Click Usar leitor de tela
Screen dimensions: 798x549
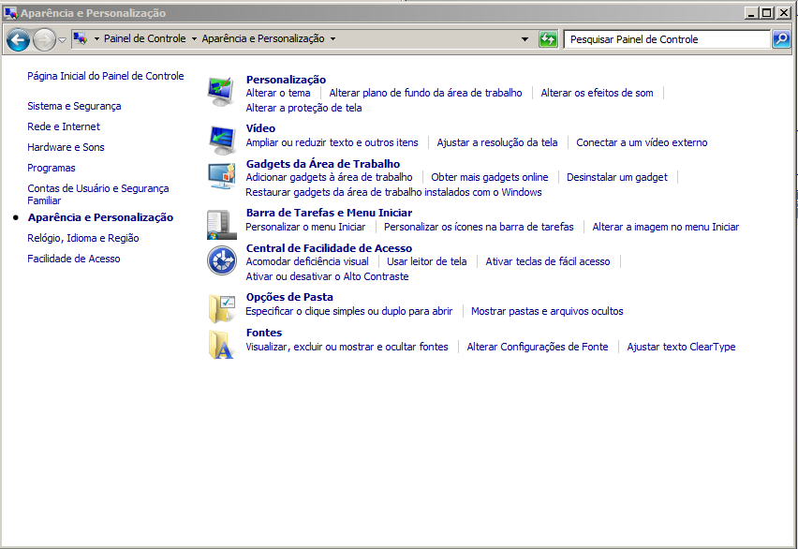pos(427,261)
